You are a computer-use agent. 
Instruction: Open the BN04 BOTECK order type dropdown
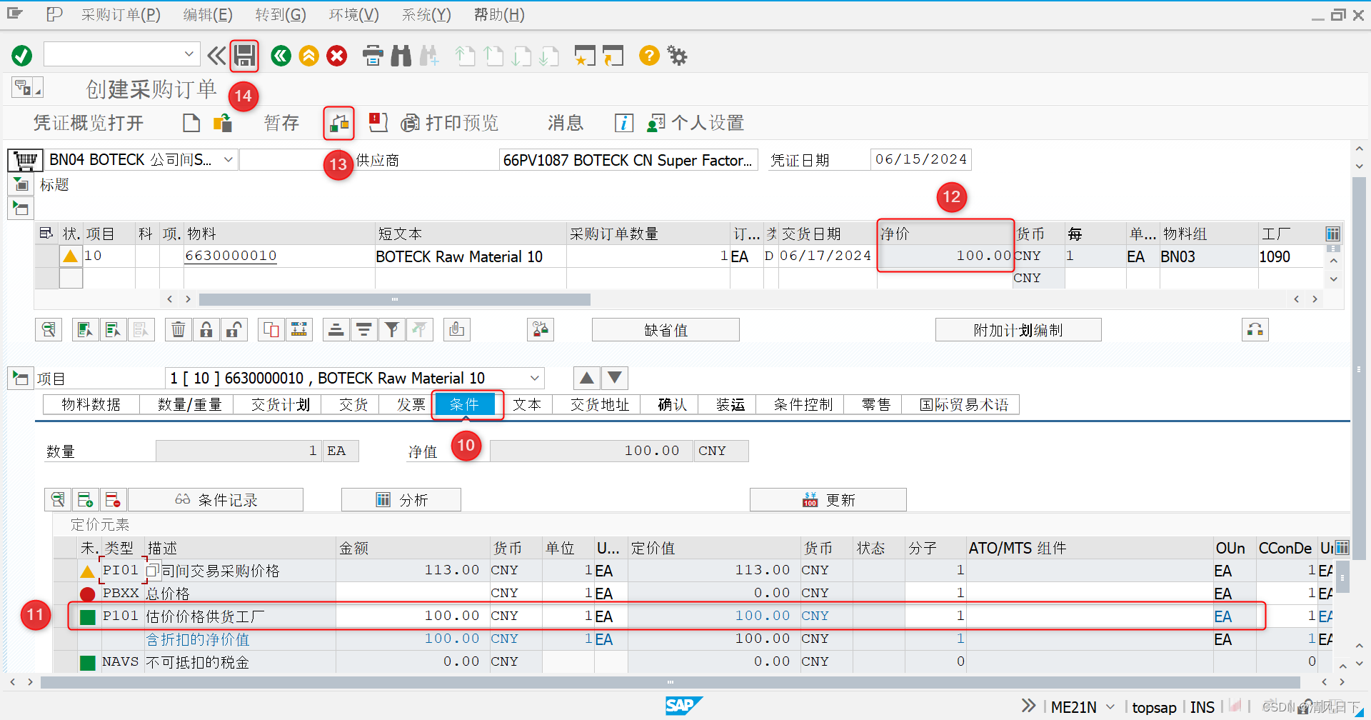[228, 159]
